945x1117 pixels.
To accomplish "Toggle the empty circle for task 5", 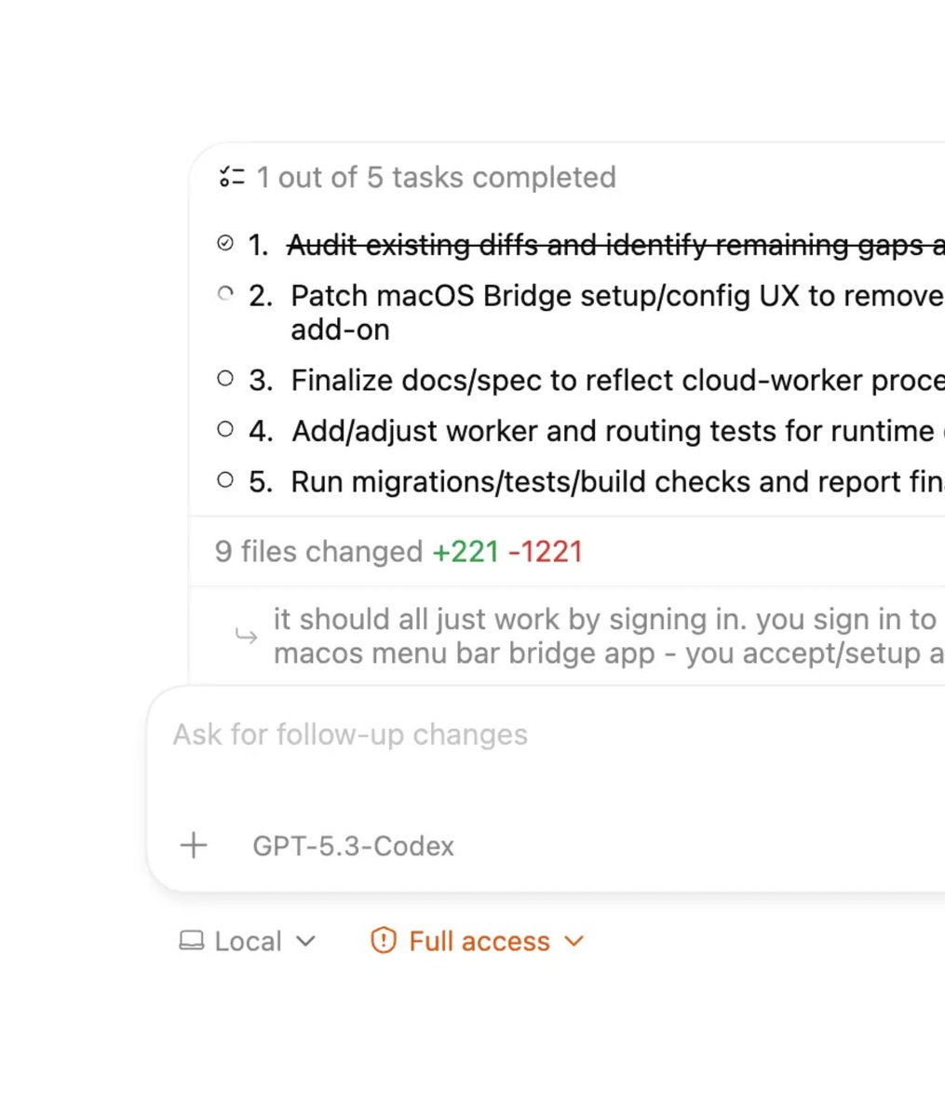I will 224,480.
